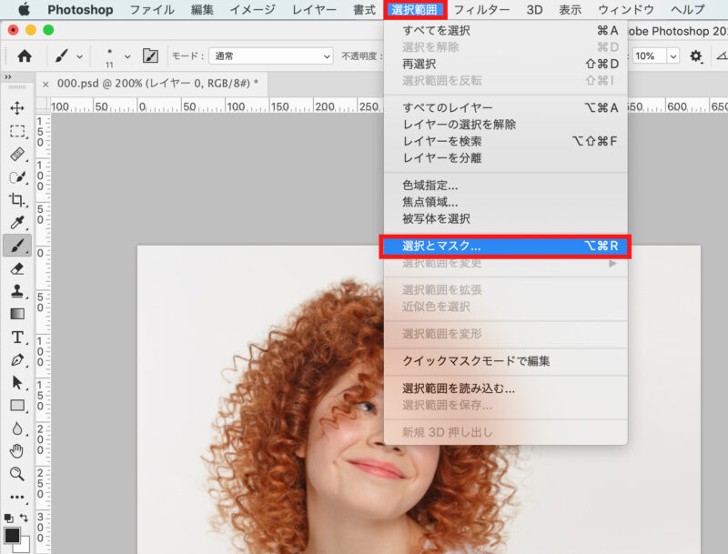The width and height of the screenshot is (728, 554).
Task: Open the Photoshop application menu
Action: [x=80, y=10]
